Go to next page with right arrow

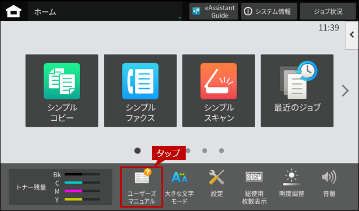(345, 91)
